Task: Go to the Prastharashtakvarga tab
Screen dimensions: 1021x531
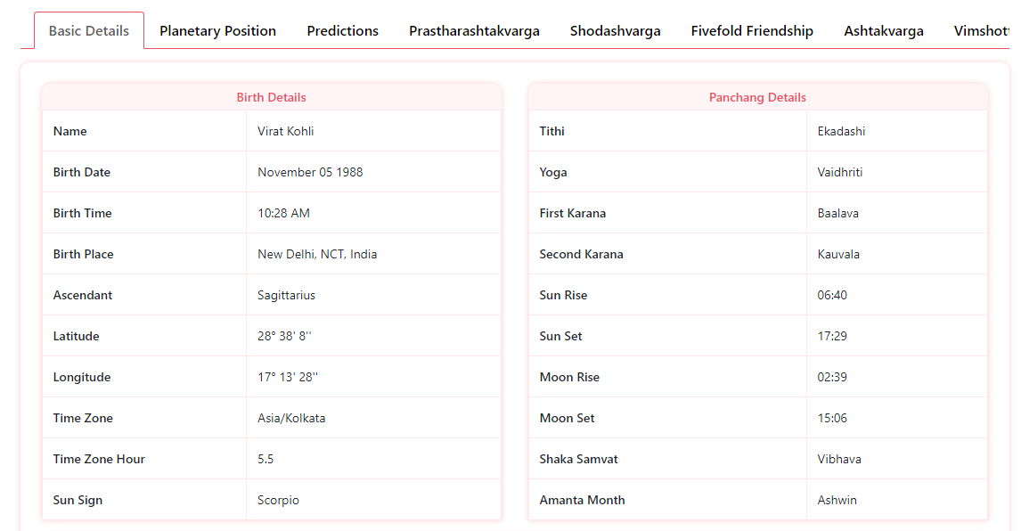Action: pos(474,31)
